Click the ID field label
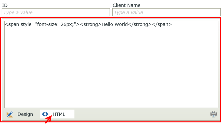Viewport: 222px width, 126px height. 5,5
